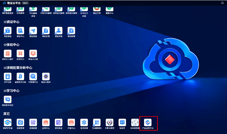
Task: Click the trial badge next to 取证云平台 title
Action: tap(25, 3)
